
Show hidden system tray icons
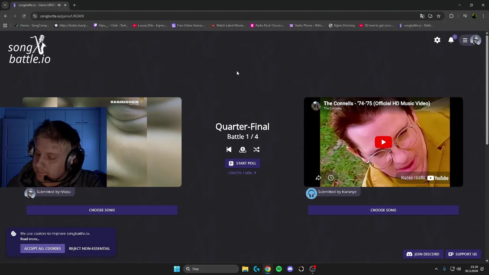click(436, 269)
